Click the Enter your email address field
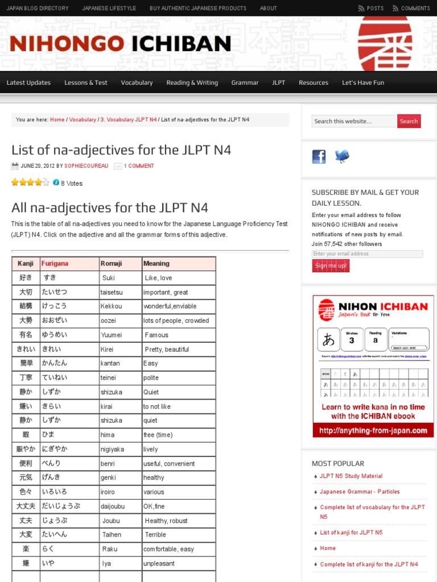The width and height of the screenshot is (437, 582). pos(367,254)
